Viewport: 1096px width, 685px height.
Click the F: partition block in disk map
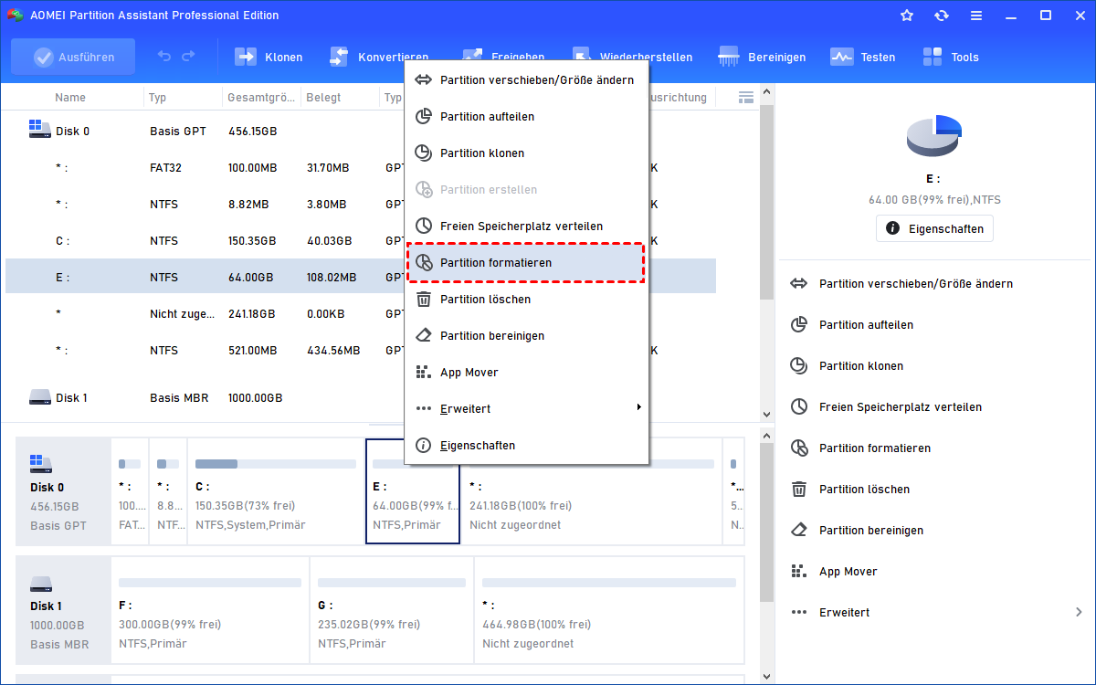(x=210, y=610)
